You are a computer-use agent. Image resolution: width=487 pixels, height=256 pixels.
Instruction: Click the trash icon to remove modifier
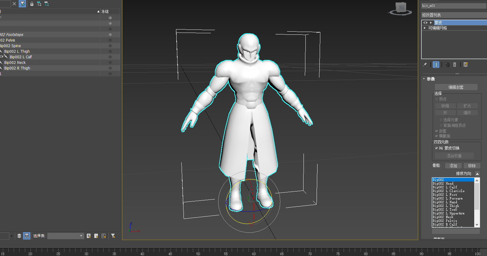pyautogui.click(x=455, y=65)
